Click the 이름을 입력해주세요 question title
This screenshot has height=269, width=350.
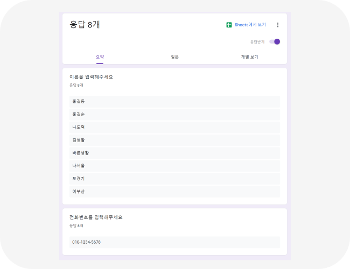[91, 77]
